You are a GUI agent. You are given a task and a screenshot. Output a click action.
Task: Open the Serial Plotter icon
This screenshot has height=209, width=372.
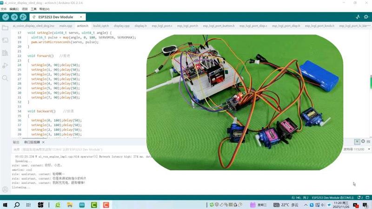[358, 17]
